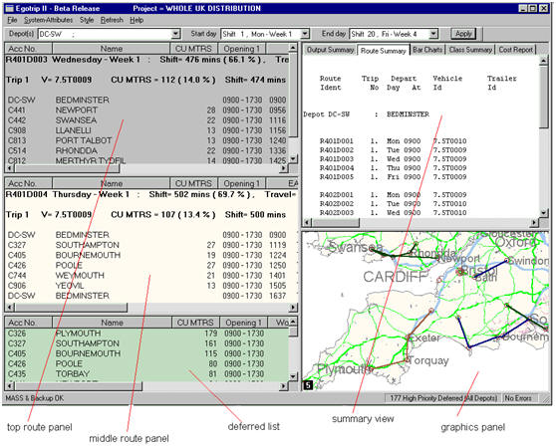
Task: Click up arrow of deferred list scrollbar
Action: pos(293,322)
